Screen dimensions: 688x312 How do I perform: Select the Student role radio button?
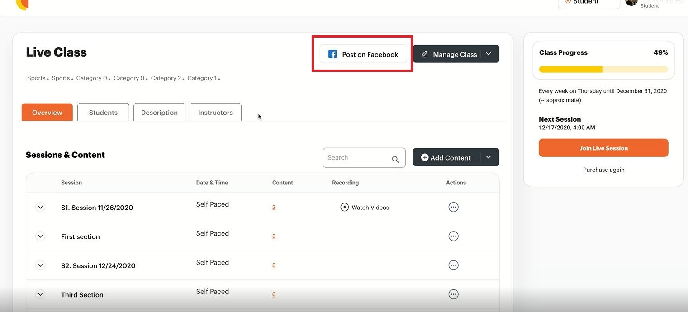point(568,1)
